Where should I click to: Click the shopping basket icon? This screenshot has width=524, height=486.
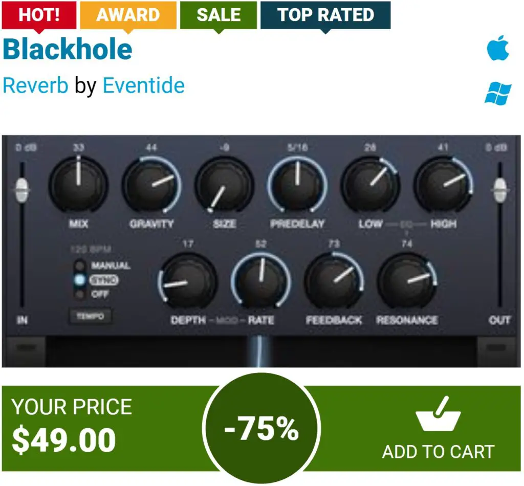(439, 414)
